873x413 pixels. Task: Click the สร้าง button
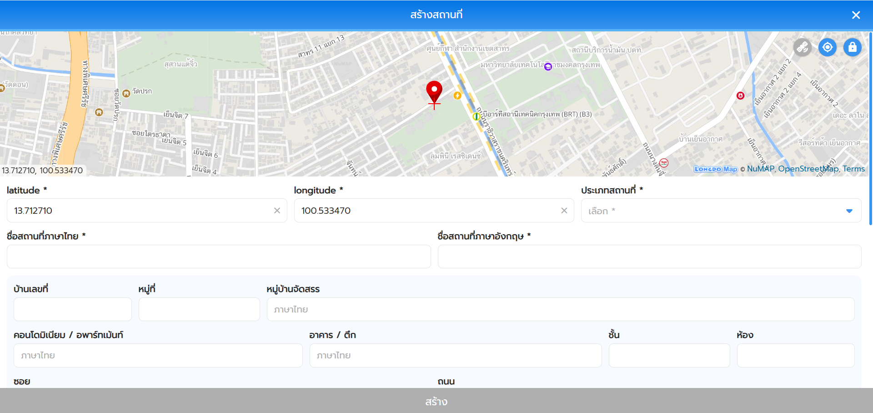pyautogui.click(x=436, y=401)
